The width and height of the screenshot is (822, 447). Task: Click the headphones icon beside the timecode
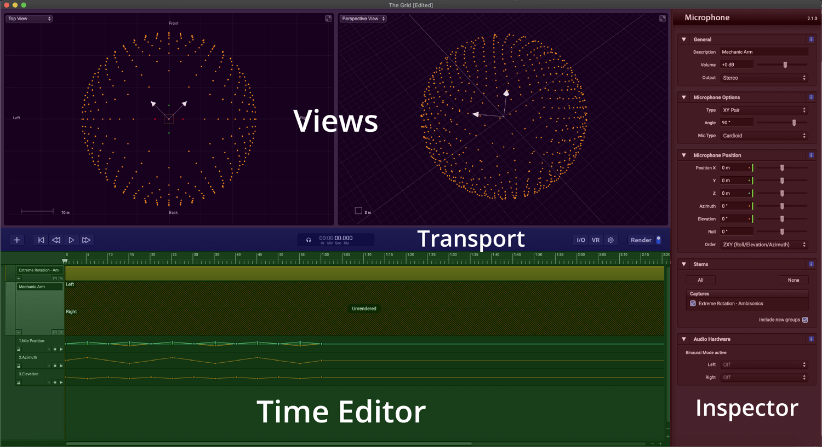(x=309, y=240)
